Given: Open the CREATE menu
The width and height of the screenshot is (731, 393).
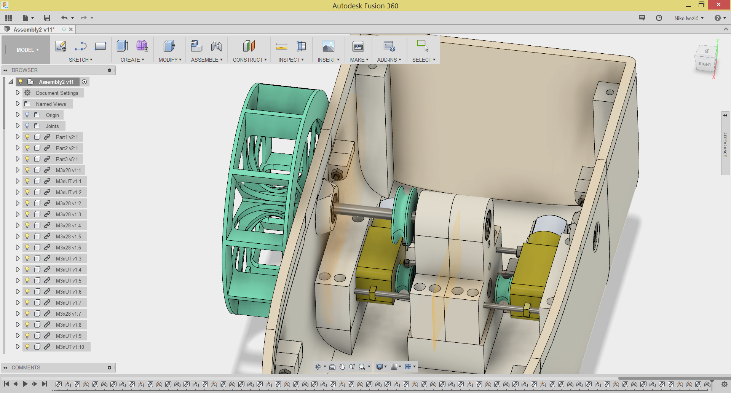Looking at the screenshot, I should [x=132, y=60].
